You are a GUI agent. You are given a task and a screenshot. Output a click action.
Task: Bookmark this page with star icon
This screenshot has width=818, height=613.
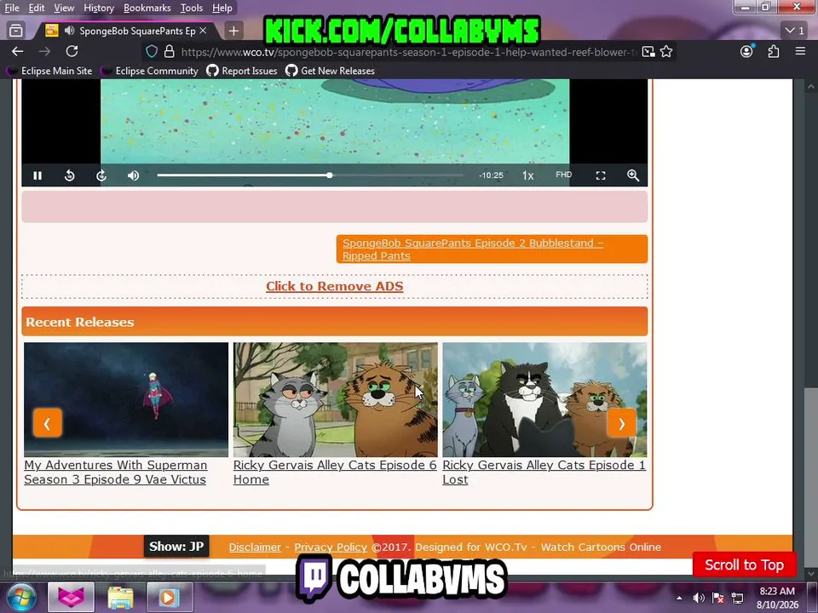666,52
